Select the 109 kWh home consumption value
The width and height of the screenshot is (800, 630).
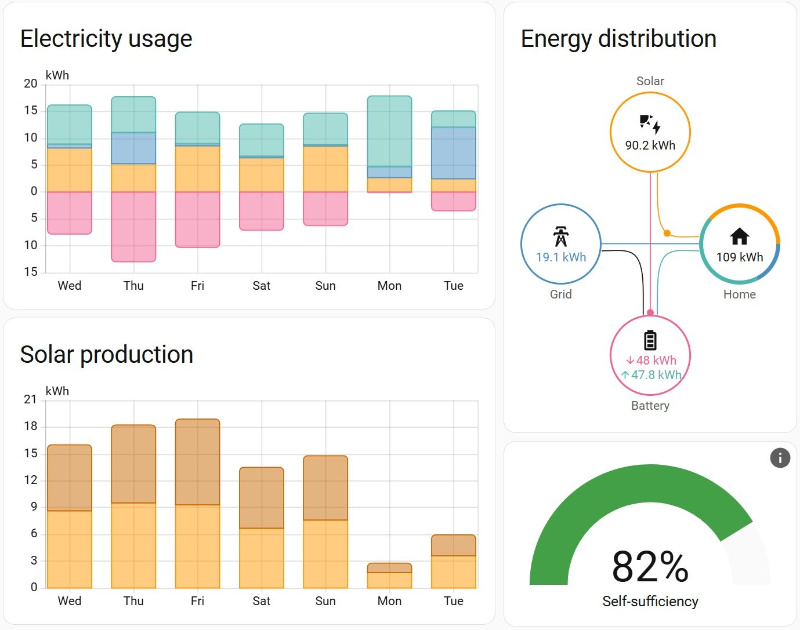click(739, 257)
